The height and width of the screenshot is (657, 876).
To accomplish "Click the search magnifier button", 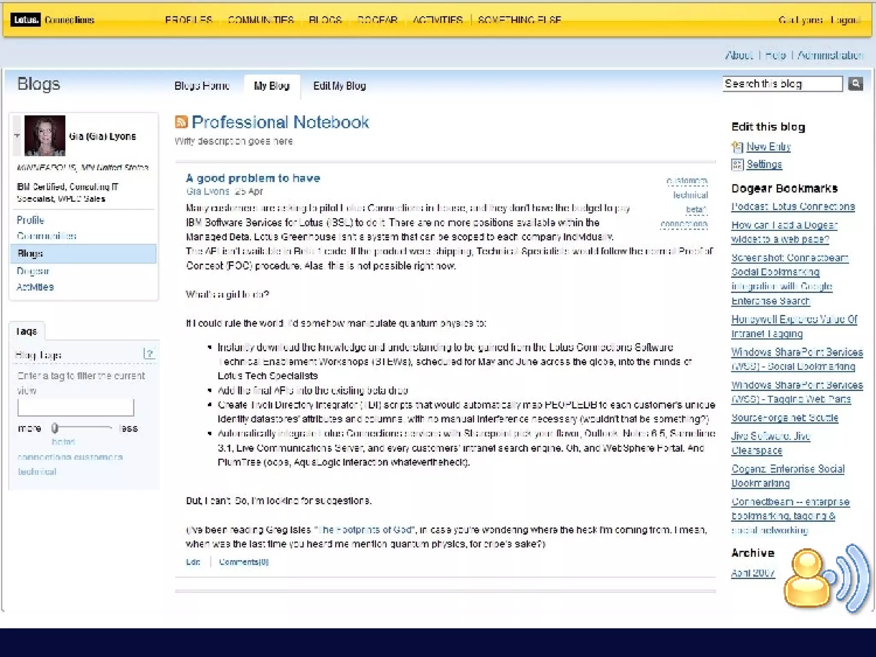I will (855, 83).
